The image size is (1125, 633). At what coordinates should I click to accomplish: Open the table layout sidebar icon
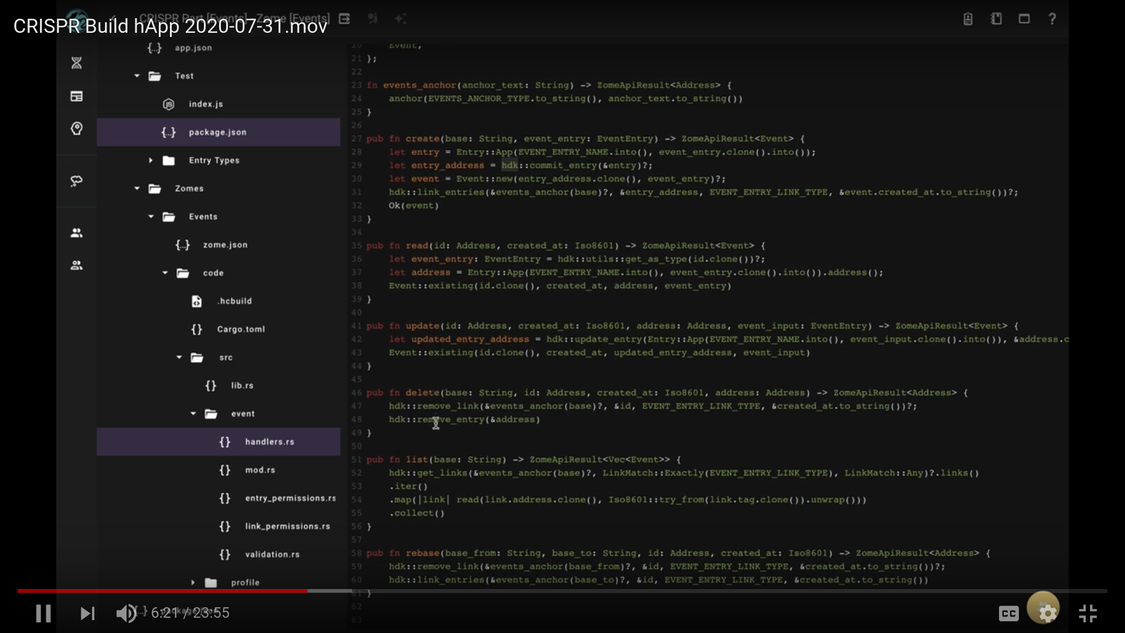pyautogui.click(x=77, y=96)
